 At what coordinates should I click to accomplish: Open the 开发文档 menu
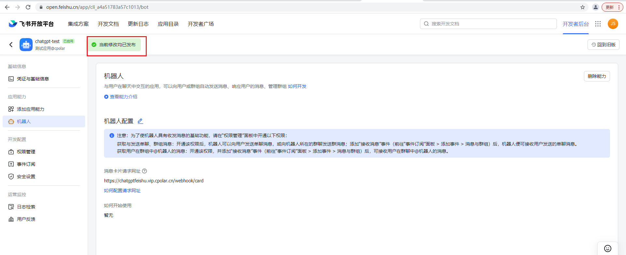[x=108, y=24]
